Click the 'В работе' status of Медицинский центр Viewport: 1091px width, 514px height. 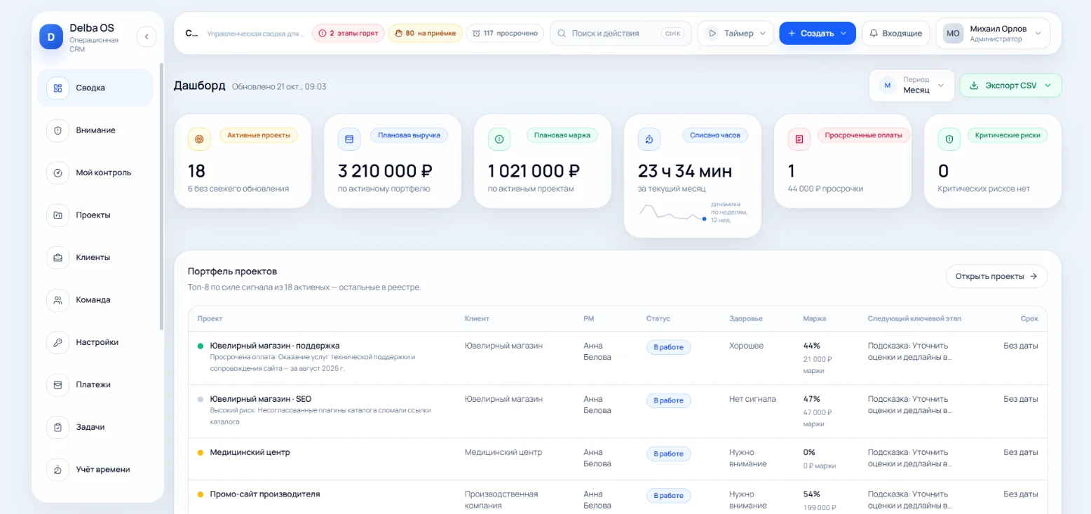pos(669,454)
